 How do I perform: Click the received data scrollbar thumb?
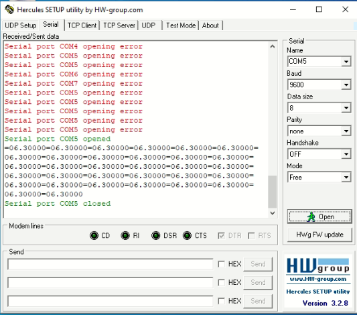273,192
